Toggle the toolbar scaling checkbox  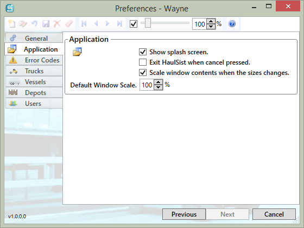[x=134, y=24]
